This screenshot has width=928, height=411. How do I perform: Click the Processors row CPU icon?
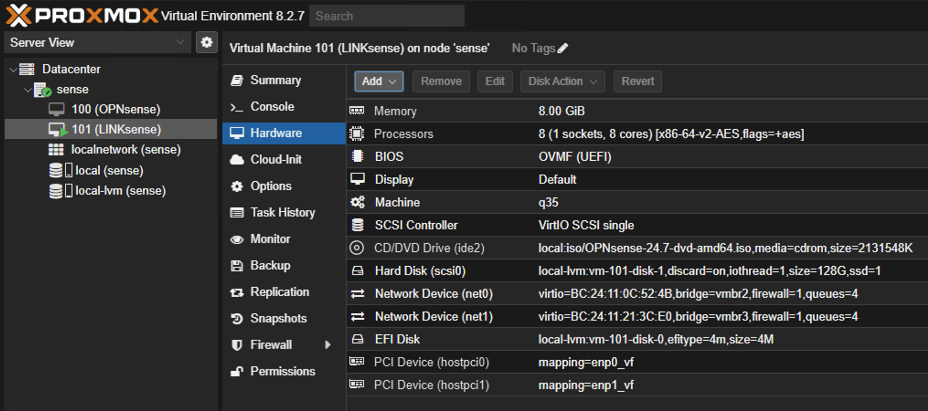pyautogui.click(x=357, y=133)
